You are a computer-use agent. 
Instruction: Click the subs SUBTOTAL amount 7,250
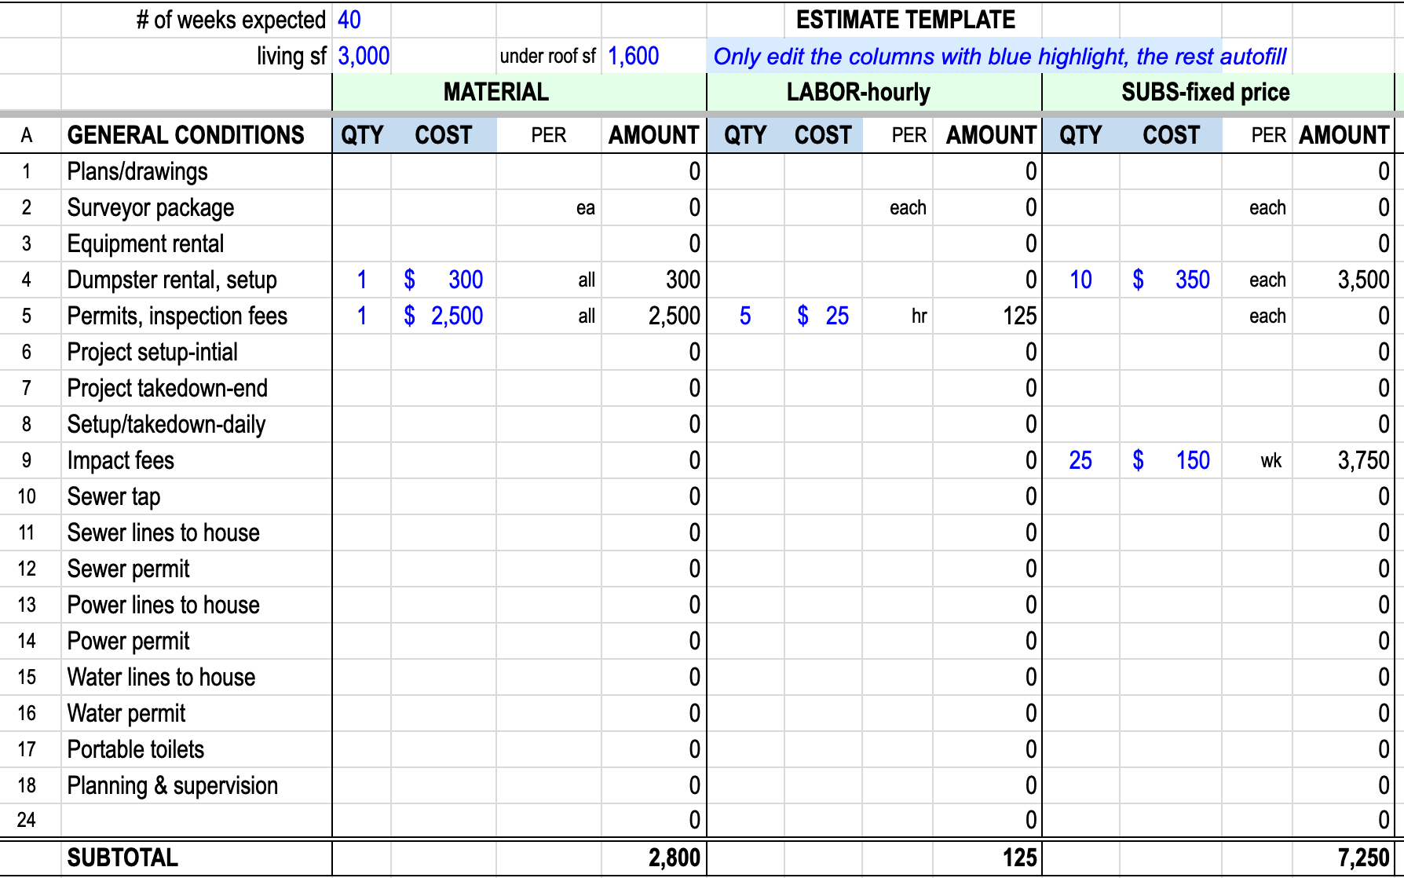click(x=1363, y=858)
